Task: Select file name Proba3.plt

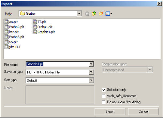Action: click(x=17, y=37)
